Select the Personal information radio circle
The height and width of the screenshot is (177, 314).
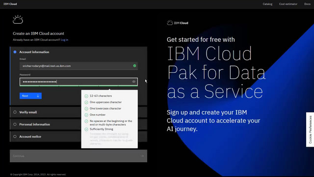pos(15,124)
